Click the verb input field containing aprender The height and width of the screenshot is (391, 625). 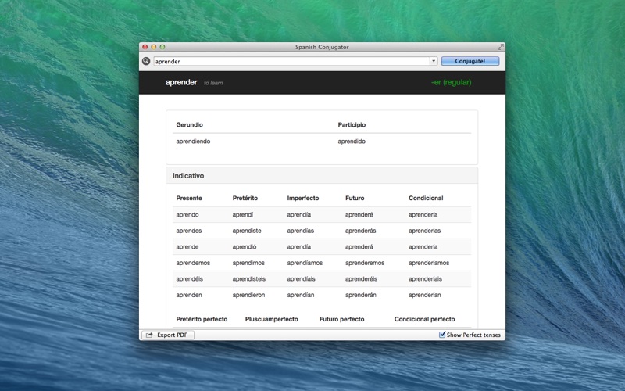[x=291, y=61]
